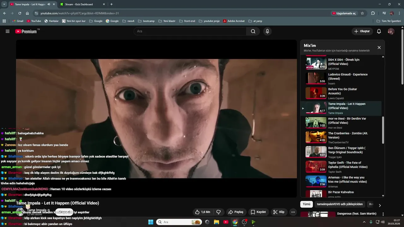This screenshot has height=227, width=404.
Task: Close the Mix'im playlist panel
Action: pos(379,48)
